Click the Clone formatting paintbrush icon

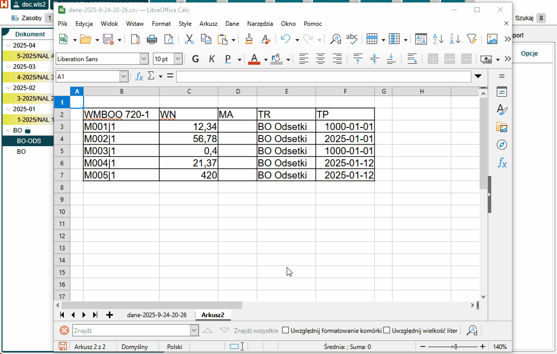(249, 39)
